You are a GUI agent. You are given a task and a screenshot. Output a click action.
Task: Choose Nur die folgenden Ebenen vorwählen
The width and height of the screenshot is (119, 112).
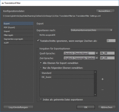pyautogui.click(x=41, y=68)
